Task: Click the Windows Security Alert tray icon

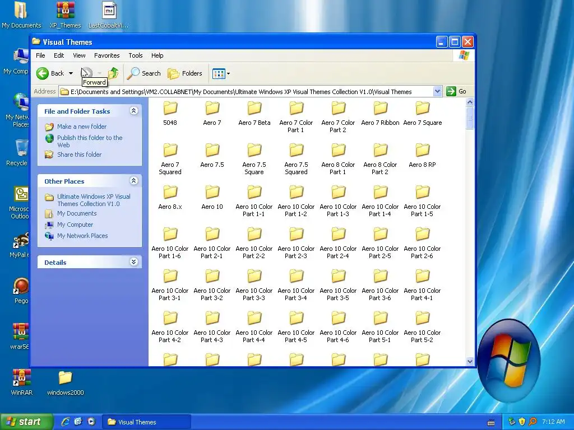Action: [522, 422]
